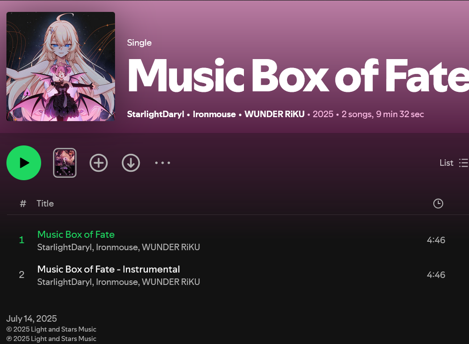
Task: Click the Title column header
Action: [45, 204]
